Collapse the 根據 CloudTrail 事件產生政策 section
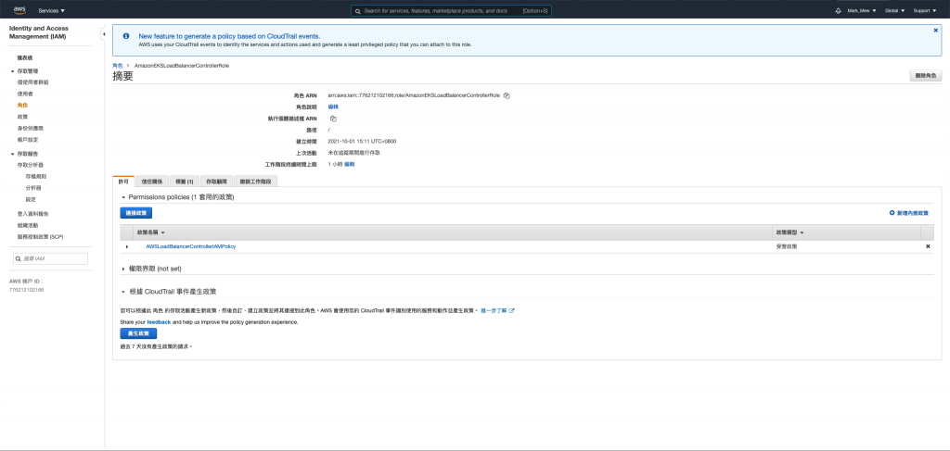 [x=123, y=292]
